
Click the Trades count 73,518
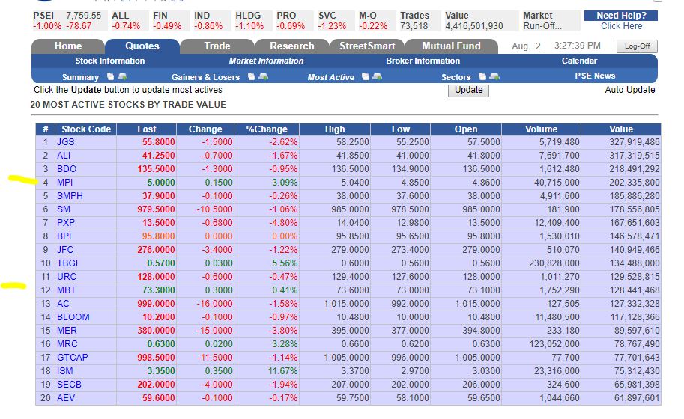[x=414, y=26]
